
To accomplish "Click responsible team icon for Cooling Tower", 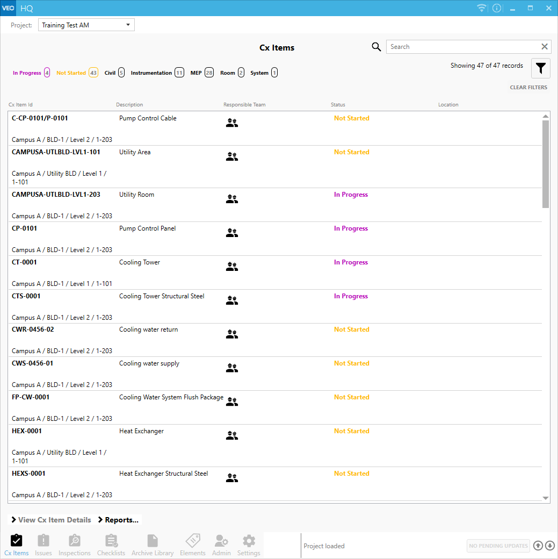I will click(231, 266).
